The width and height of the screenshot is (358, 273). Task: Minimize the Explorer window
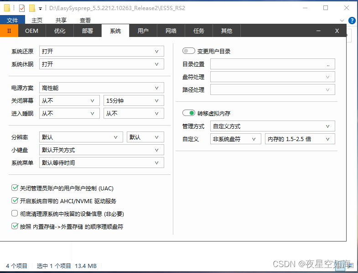[305, 8]
